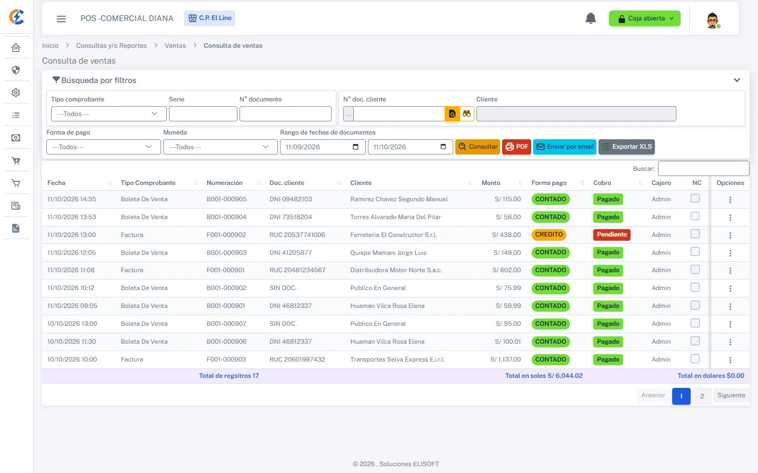The width and height of the screenshot is (758, 473).
Task: Check NC box for F001-000903 invoice
Action: point(695,358)
